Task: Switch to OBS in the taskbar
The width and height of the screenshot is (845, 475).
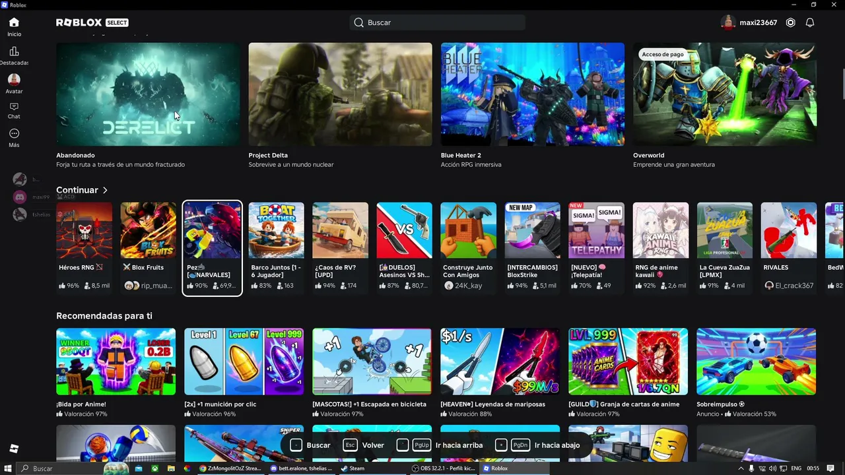Action: [x=443, y=468]
